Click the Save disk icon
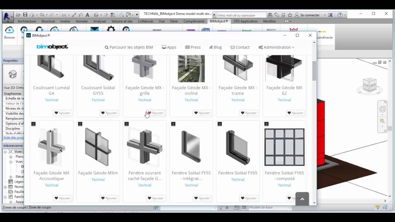The image size is (395, 222). pyautogui.click(x=25, y=15)
